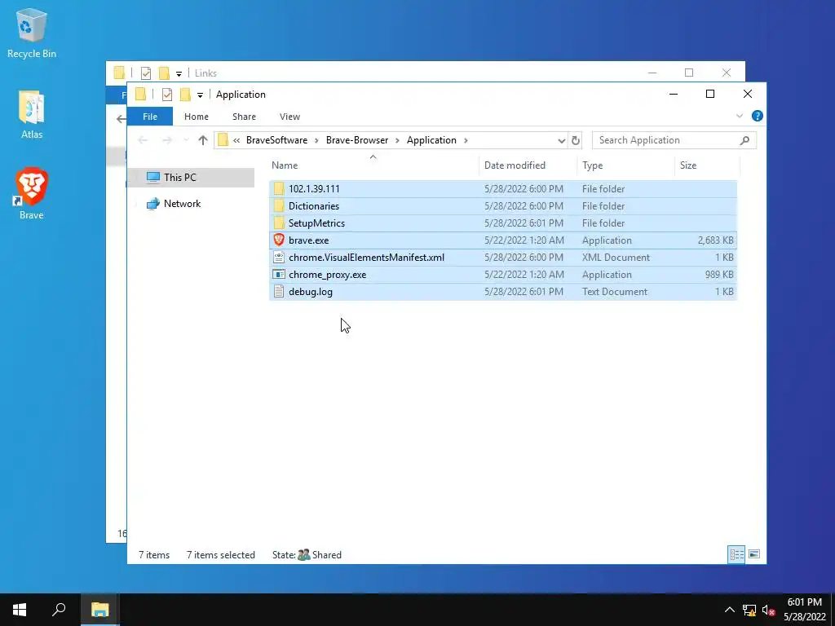Sort by the Size column header
The width and height of the screenshot is (835, 626).
pyautogui.click(x=707, y=165)
